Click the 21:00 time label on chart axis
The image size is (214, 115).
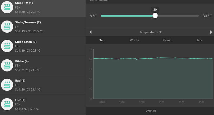tap(162, 102)
